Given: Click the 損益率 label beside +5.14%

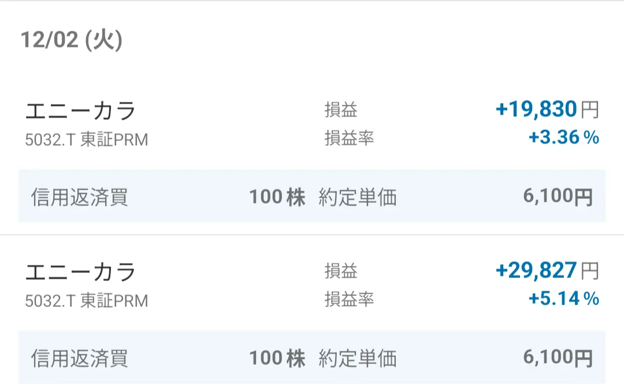Looking at the screenshot, I should point(349,299).
